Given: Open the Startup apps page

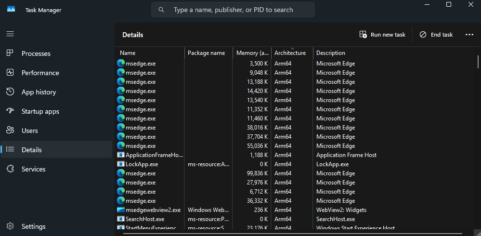Looking at the screenshot, I should [56, 111].
